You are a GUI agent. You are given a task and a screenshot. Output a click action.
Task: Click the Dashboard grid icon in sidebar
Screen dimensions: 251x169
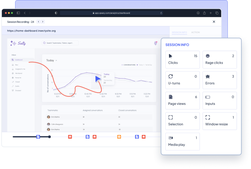13,60
